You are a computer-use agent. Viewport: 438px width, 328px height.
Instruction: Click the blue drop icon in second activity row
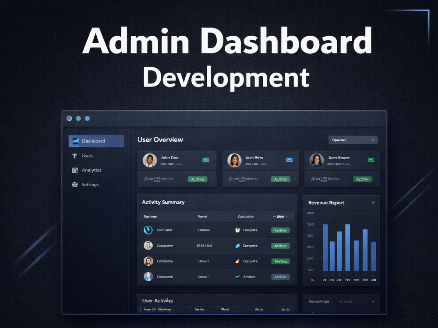coord(237,246)
